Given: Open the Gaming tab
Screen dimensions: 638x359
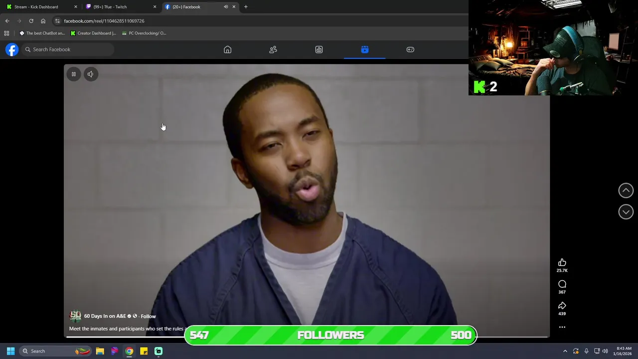Looking at the screenshot, I should click(410, 49).
